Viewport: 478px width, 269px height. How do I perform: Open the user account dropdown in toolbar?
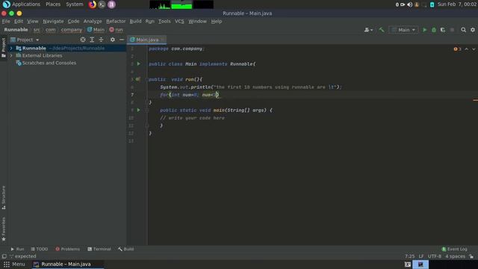[368, 30]
